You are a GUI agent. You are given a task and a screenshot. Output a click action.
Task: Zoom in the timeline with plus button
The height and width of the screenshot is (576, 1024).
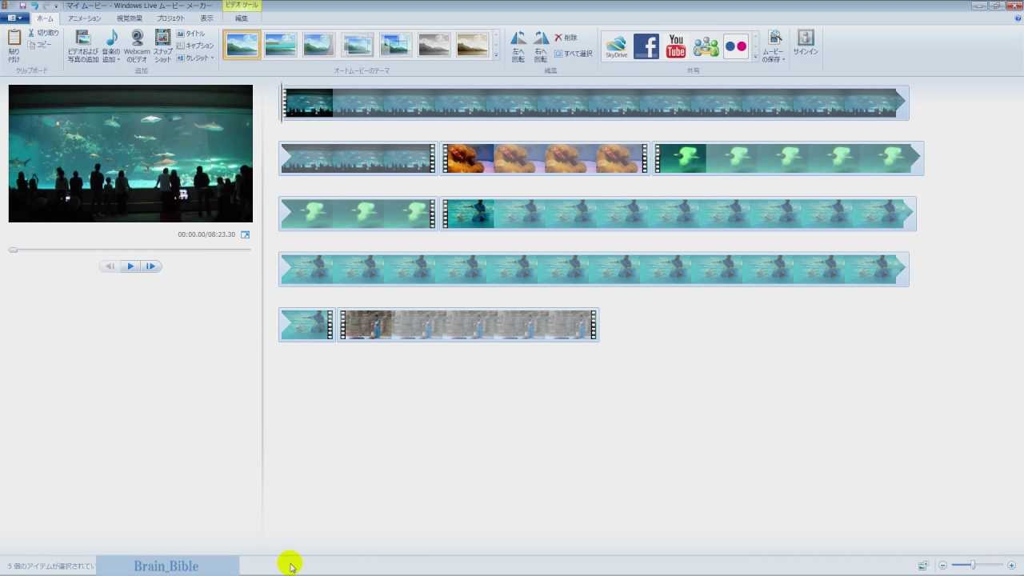(1012, 566)
